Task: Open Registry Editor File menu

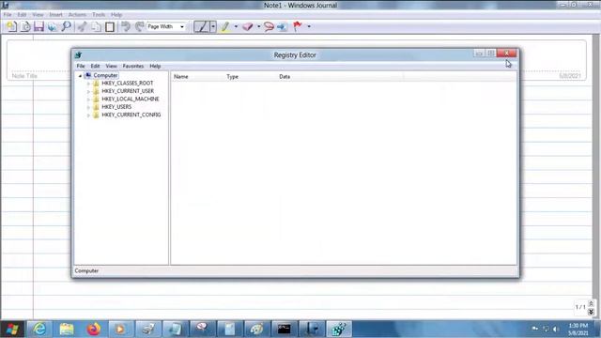Action: coord(81,66)
